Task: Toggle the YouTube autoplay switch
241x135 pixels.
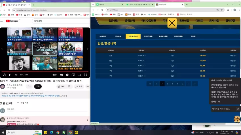Action: [54, 75]
